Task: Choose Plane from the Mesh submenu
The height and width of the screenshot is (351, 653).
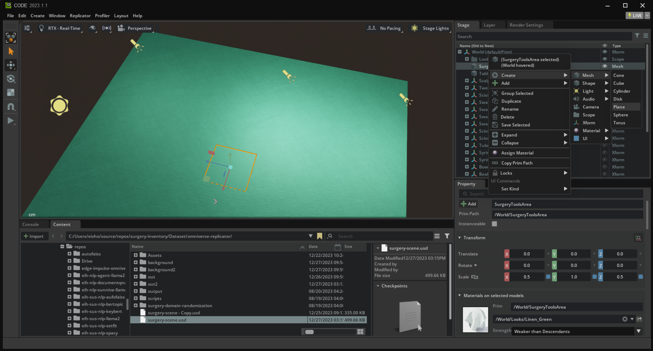Action: 619,107
